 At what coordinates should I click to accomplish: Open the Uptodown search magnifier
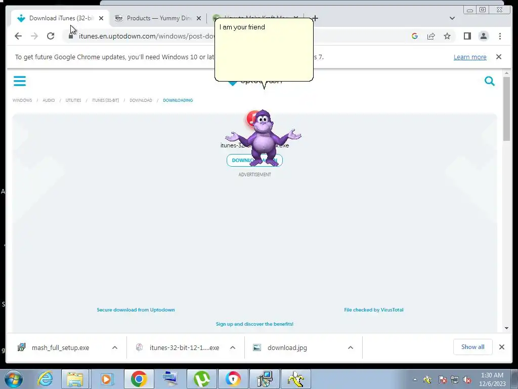[490, 81]
